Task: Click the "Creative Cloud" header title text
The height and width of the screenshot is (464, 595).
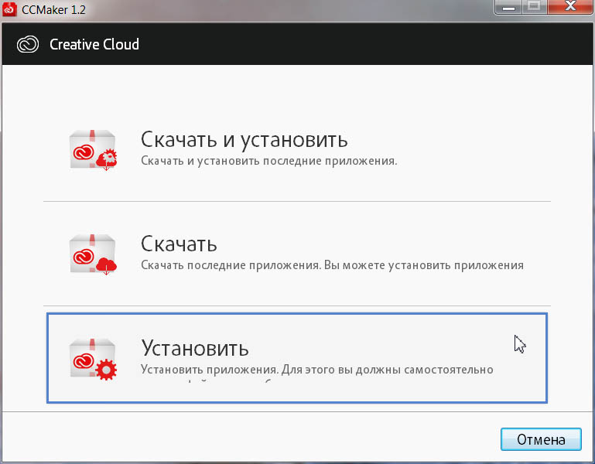Action: [x=94, y=44]
